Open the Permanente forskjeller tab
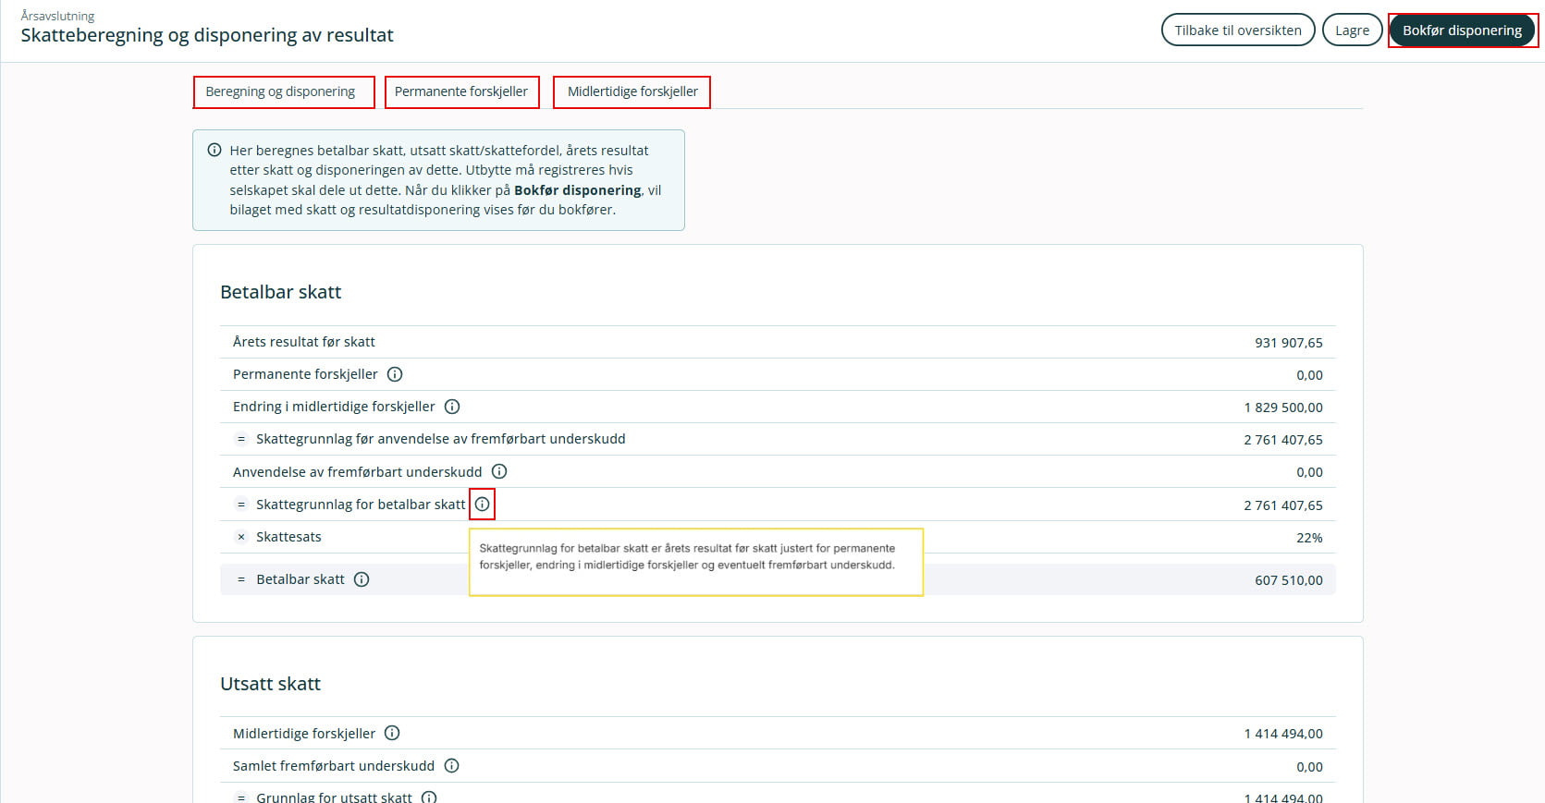Image resolution: width=1545 pixels, height=803 pixels. (x=461, y=91)
